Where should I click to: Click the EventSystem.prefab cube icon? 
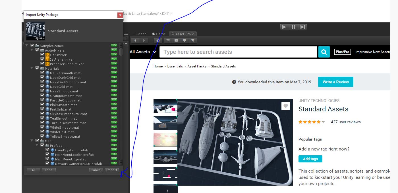coord(53,150)
